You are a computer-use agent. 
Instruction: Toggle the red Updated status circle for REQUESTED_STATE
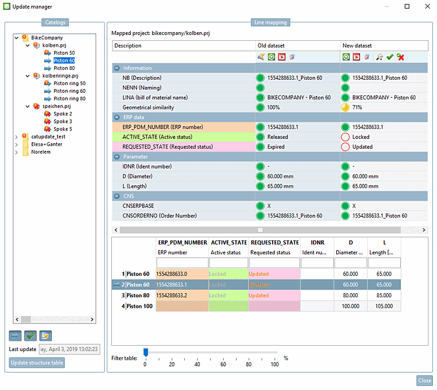coord(345,147)
